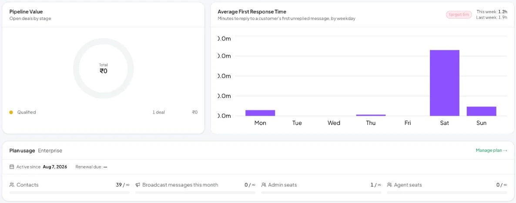This screenshot has width=516, height=203.
Task: Click the Contacts people icon
Action: (12, 185)
